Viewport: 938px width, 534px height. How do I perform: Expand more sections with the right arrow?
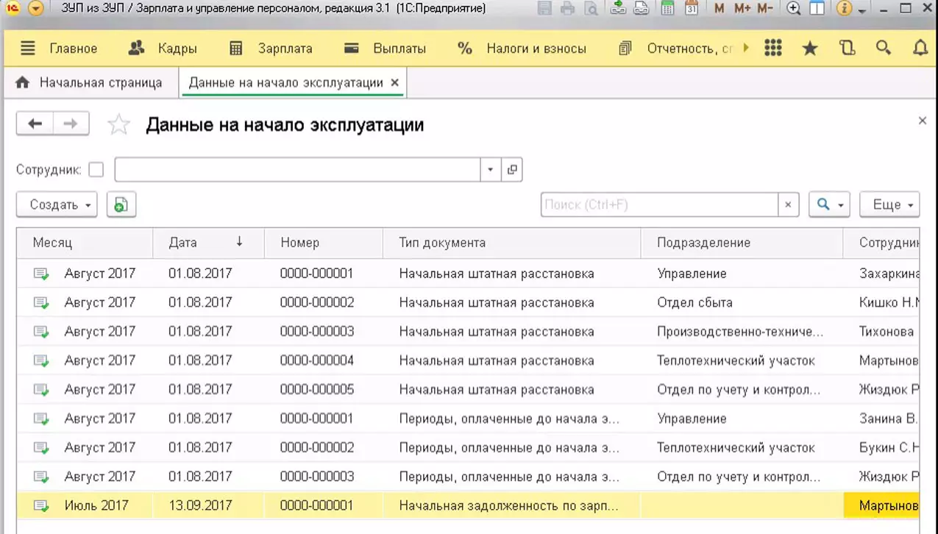(746, 49)
